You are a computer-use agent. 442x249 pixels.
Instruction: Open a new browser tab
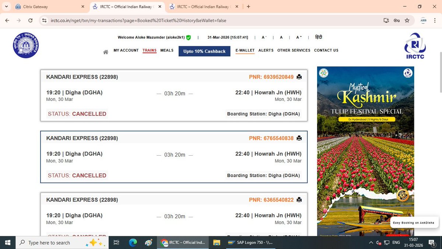pos(249,7)
